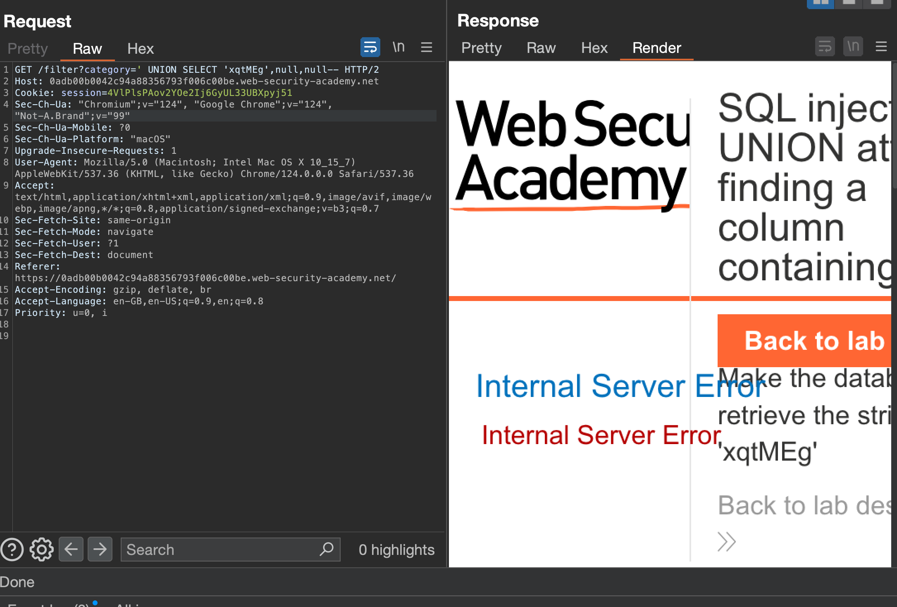Open the help question mark icon
This screenshot has height=607, width=897.
[12, 550]
